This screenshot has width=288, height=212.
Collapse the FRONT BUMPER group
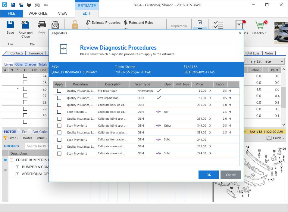tap(12, 160)
